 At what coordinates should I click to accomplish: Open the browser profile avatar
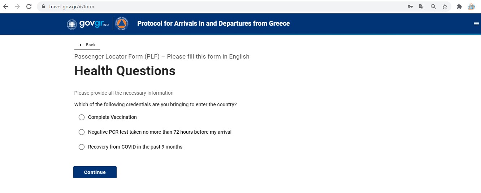471,7
